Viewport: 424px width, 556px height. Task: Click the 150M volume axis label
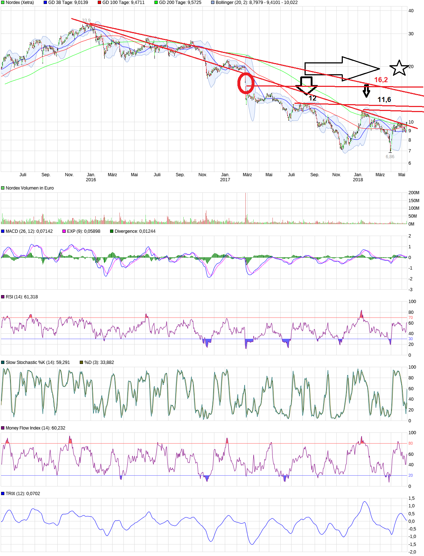tap(414, 201)
